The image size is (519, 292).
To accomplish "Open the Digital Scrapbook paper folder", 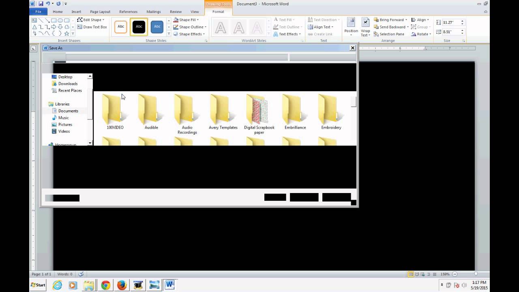I will [x=259, y=114].
